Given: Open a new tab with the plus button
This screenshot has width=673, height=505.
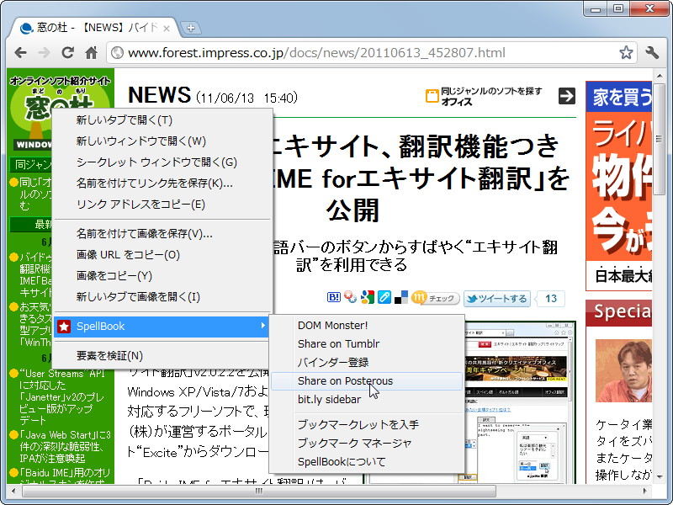Looking at the screenshot, I should point(191,28).
